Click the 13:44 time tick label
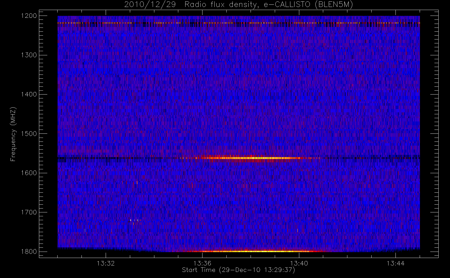This screenshot has width=450, height=278. [395, 263]
